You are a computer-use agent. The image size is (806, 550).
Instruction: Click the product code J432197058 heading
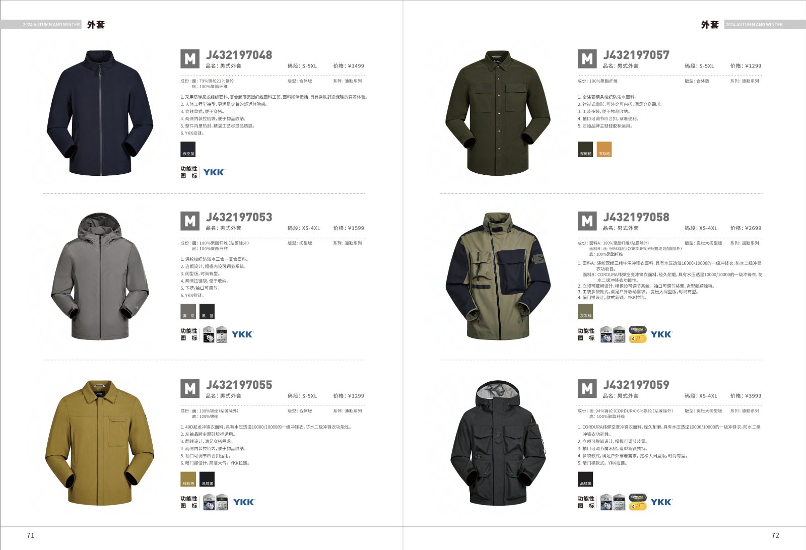click(x=636, y=217)
